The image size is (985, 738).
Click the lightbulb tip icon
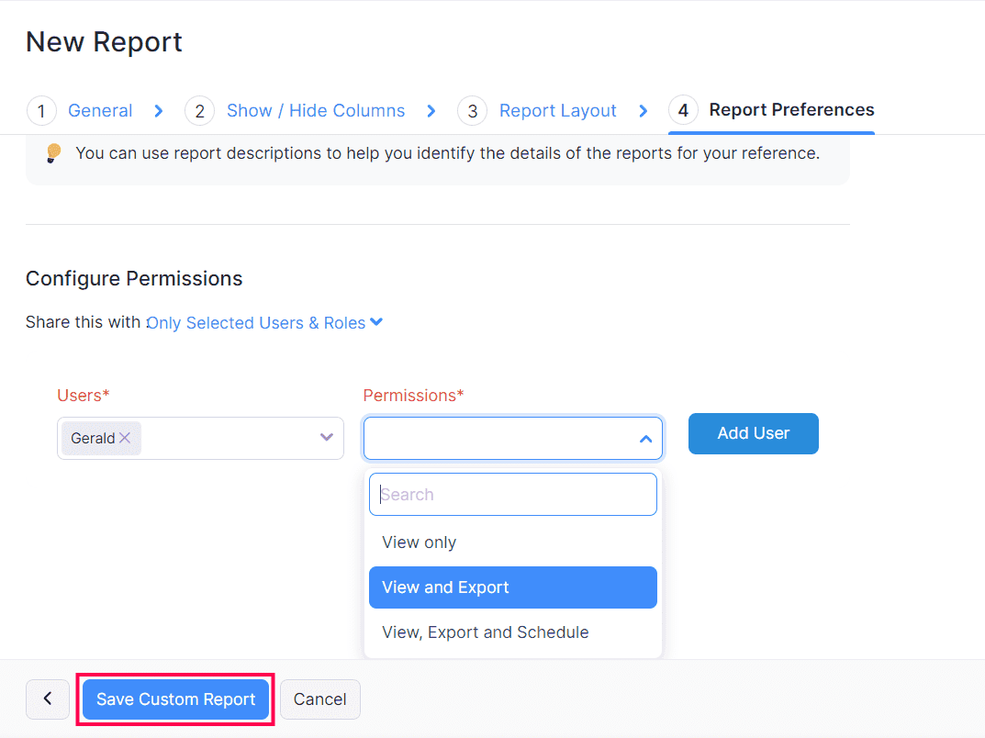click(54, 153)
